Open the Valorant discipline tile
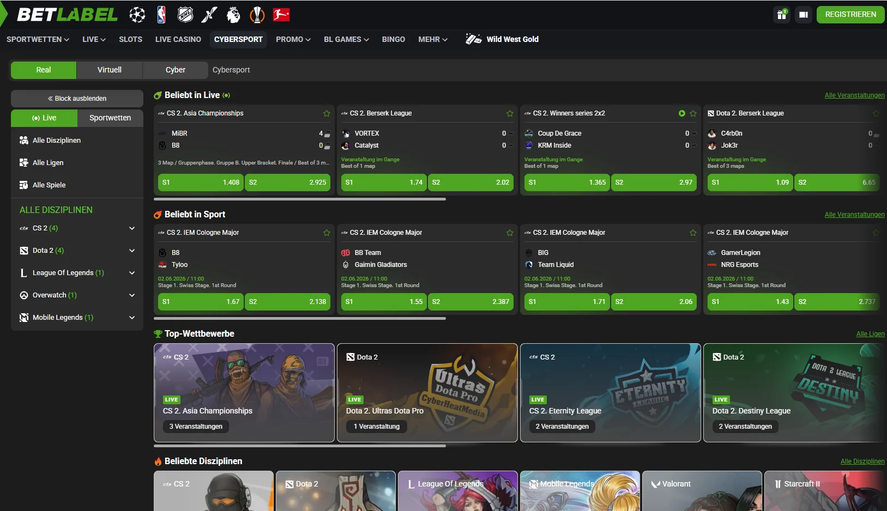Viewport: 887px width, 511px height. tap(702, 491)
